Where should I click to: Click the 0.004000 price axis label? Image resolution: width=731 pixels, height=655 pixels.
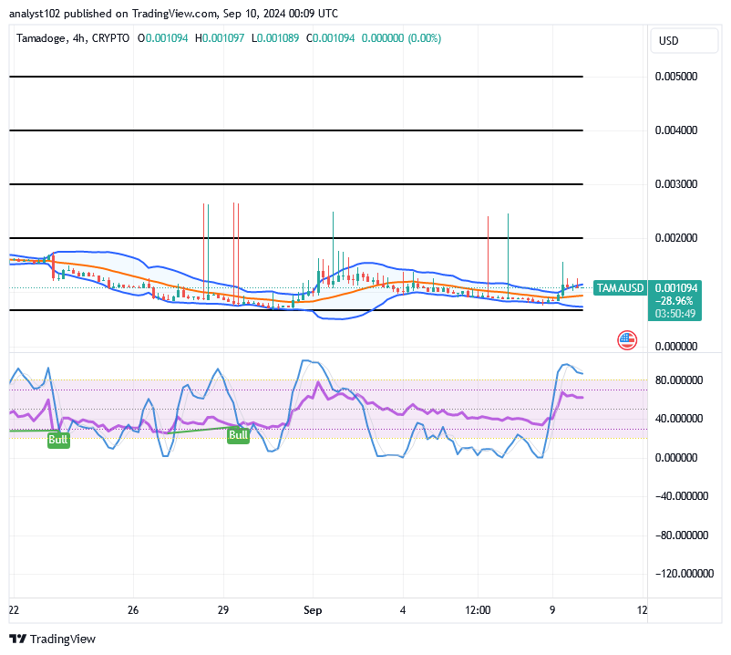pyautogui.click(x=676, y=130)
